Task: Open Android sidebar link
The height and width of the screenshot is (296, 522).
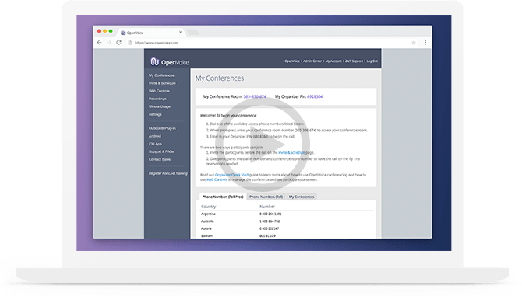Action: tap(155, 136)
